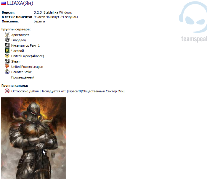
Task: Click the Инквизитор Ранг 1 group icon
Action: point(7,45)
